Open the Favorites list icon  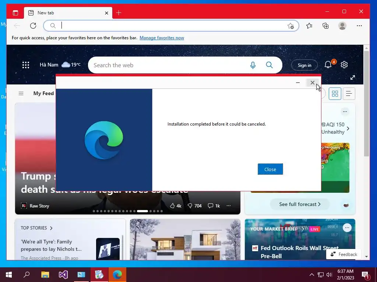309,26
